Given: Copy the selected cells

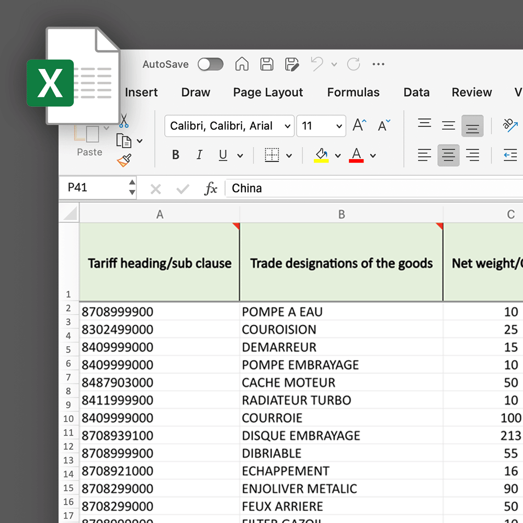Looking at the screenshot, I should click(x=124, y=141).
